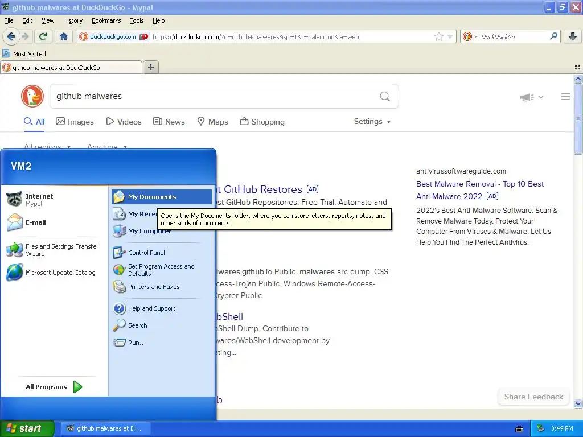Open the Run... dialog
This screenshot has width=583, height=437.
click(x=162, y=343)
